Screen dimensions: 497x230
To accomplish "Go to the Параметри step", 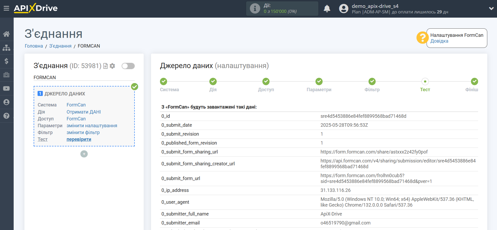I will 319,90.
